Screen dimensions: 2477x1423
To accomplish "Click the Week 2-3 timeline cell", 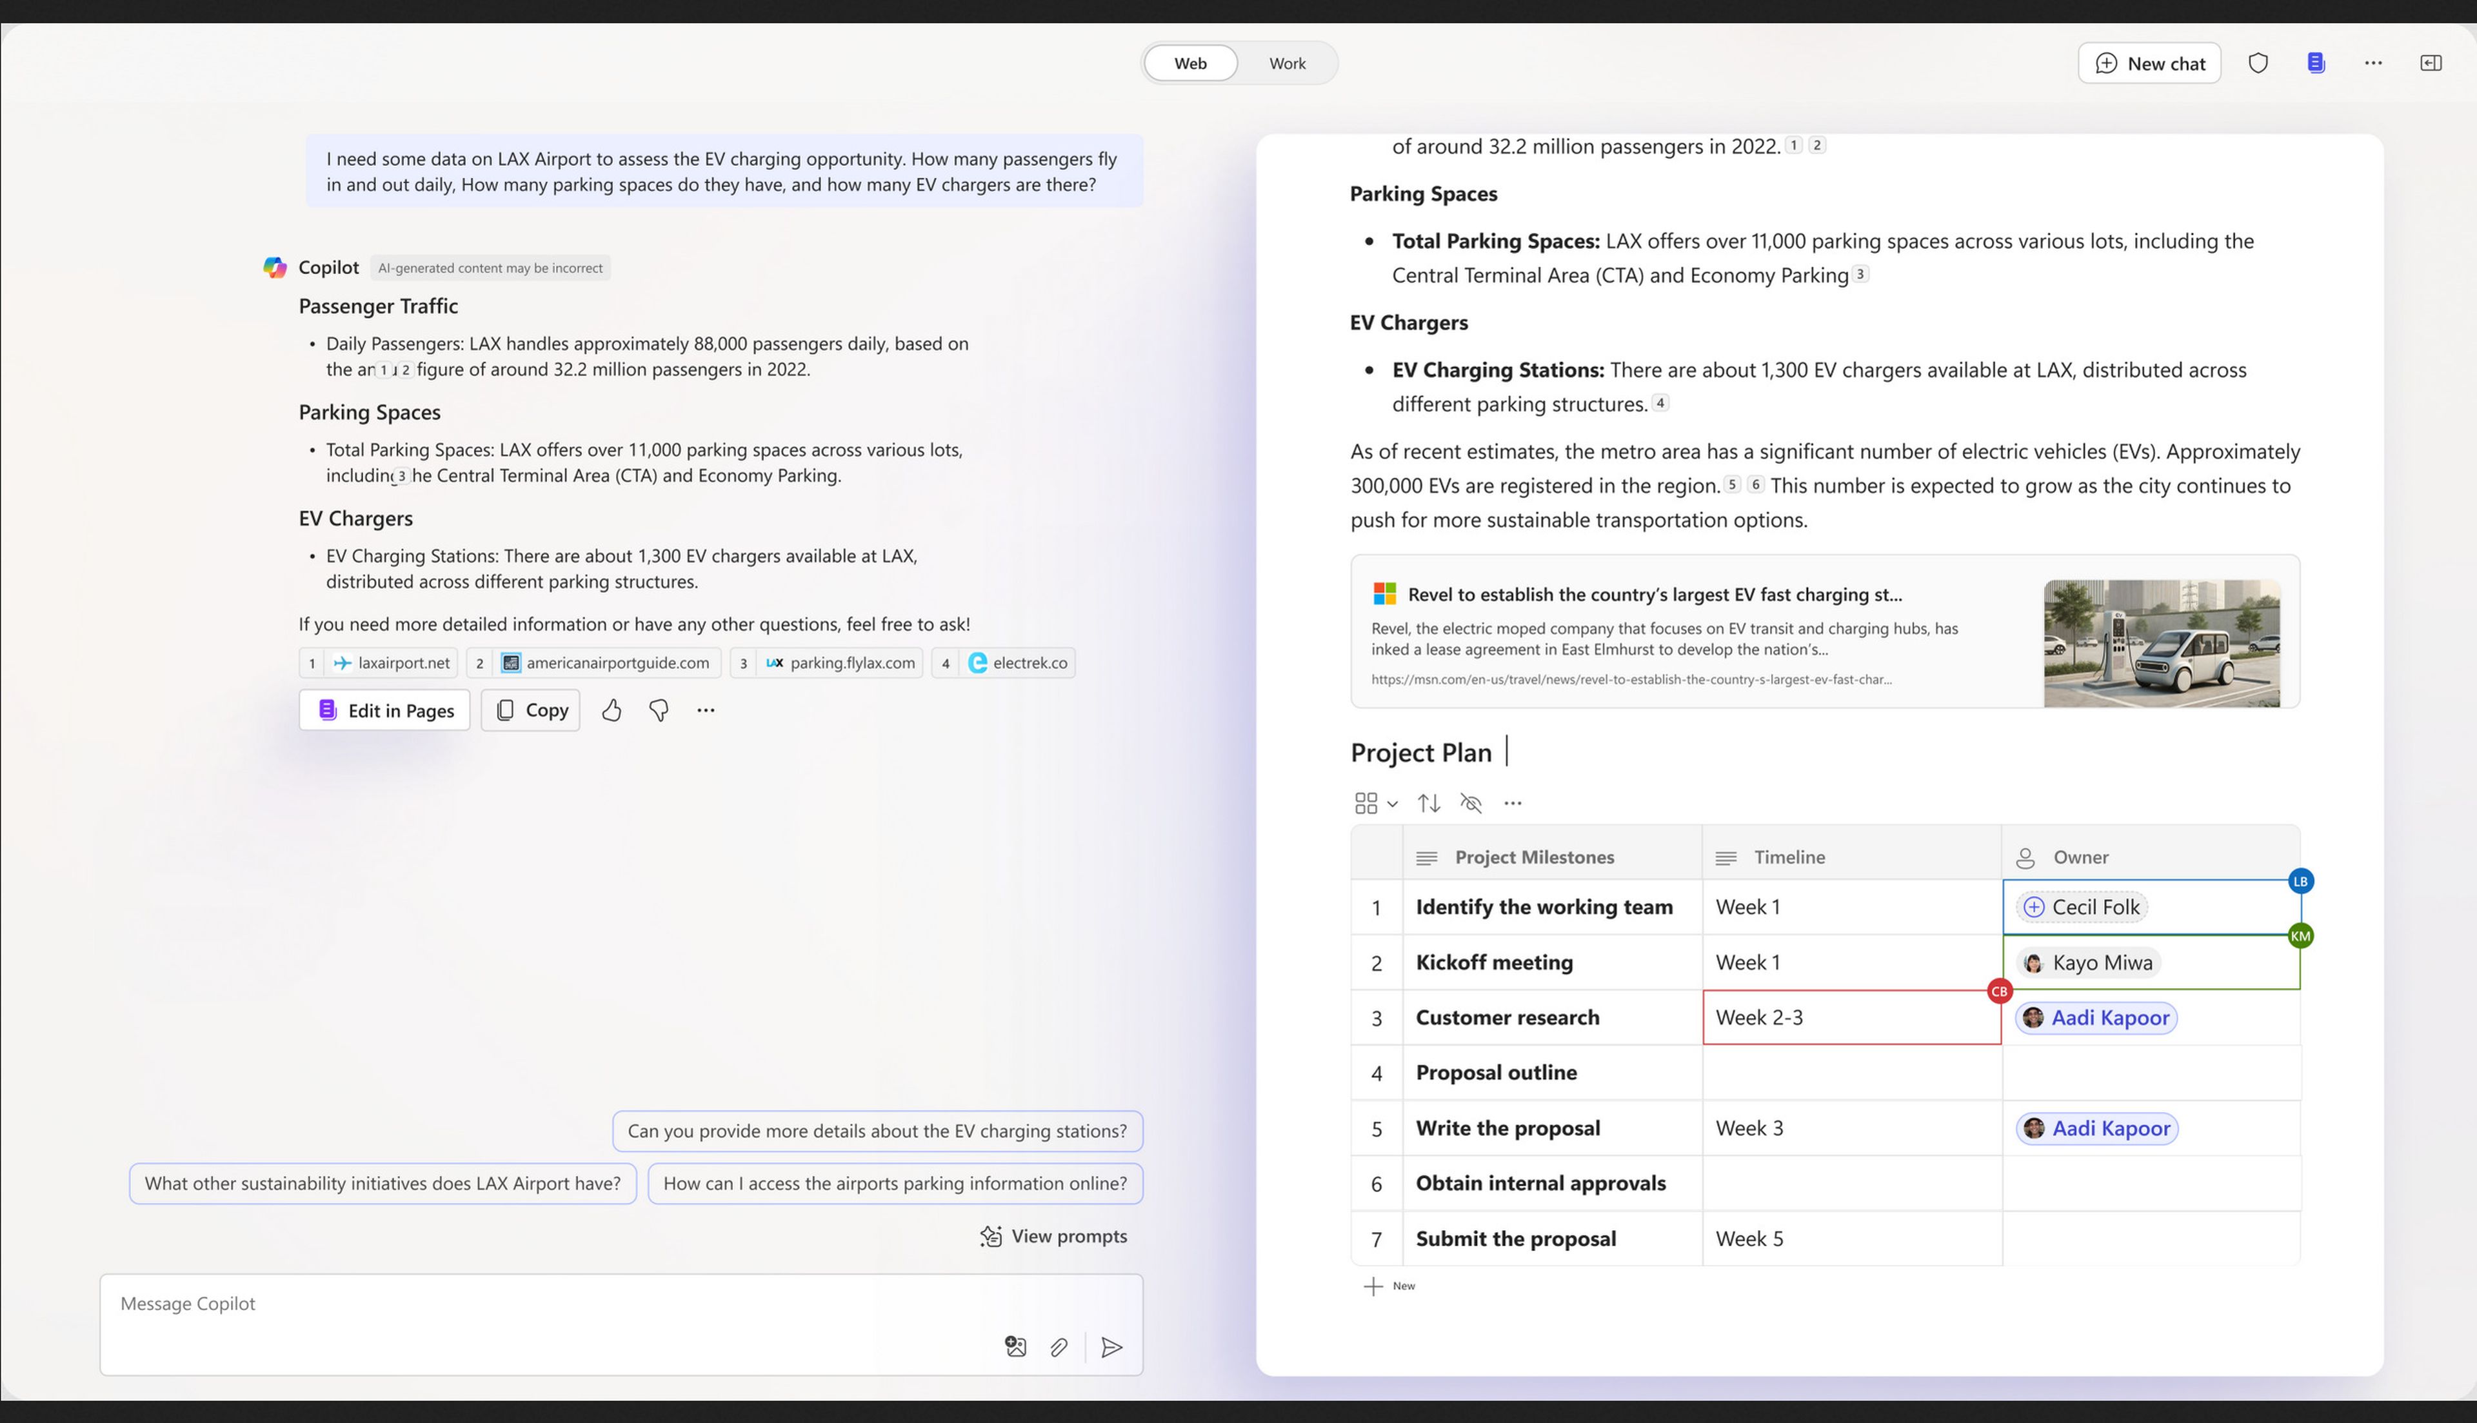I will coord(1852,1017).
